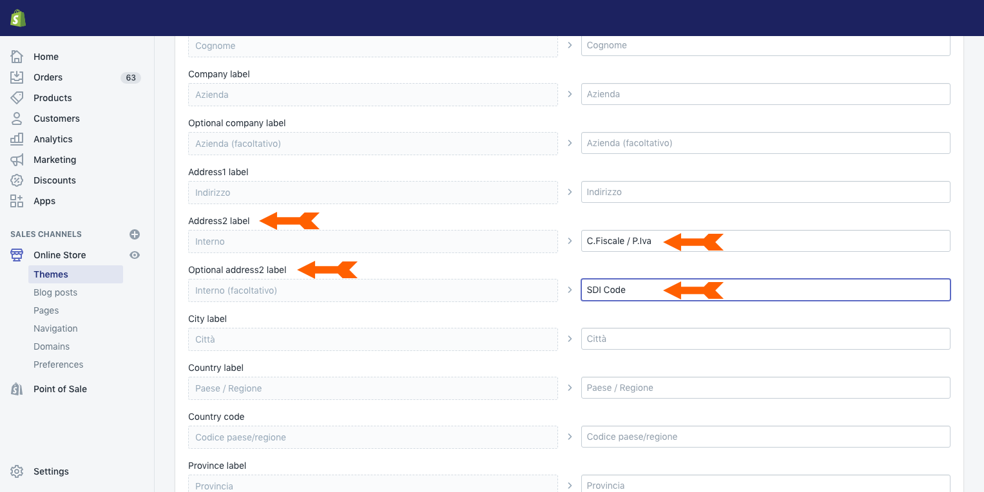Click chevron beside Interno address2 field
Viewport: 984px width, 492px height.
point(570,241)
